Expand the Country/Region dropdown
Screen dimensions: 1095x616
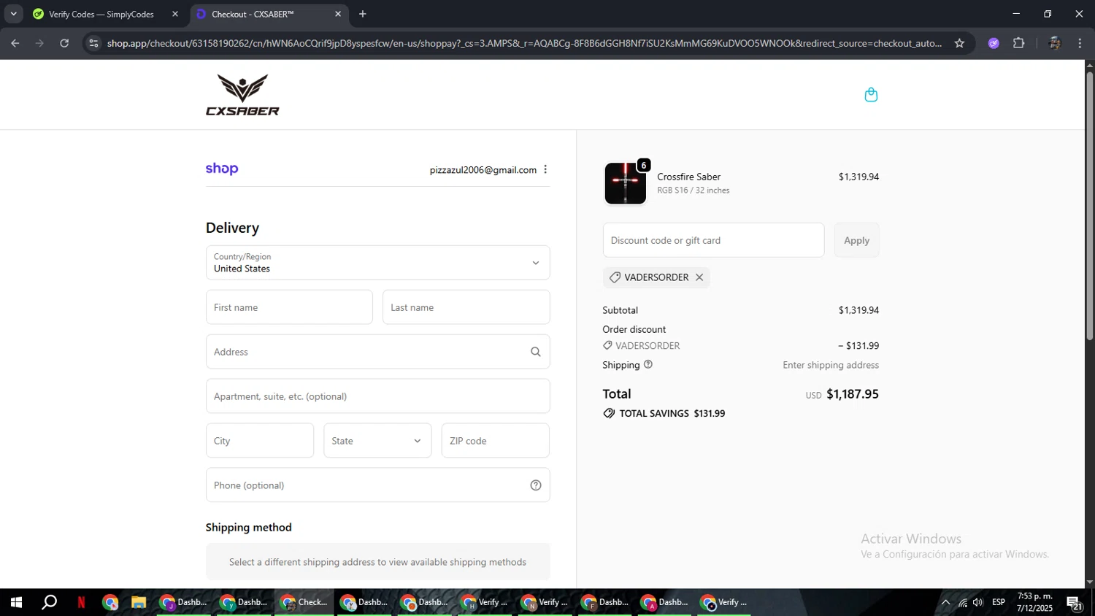pos(377,263)
